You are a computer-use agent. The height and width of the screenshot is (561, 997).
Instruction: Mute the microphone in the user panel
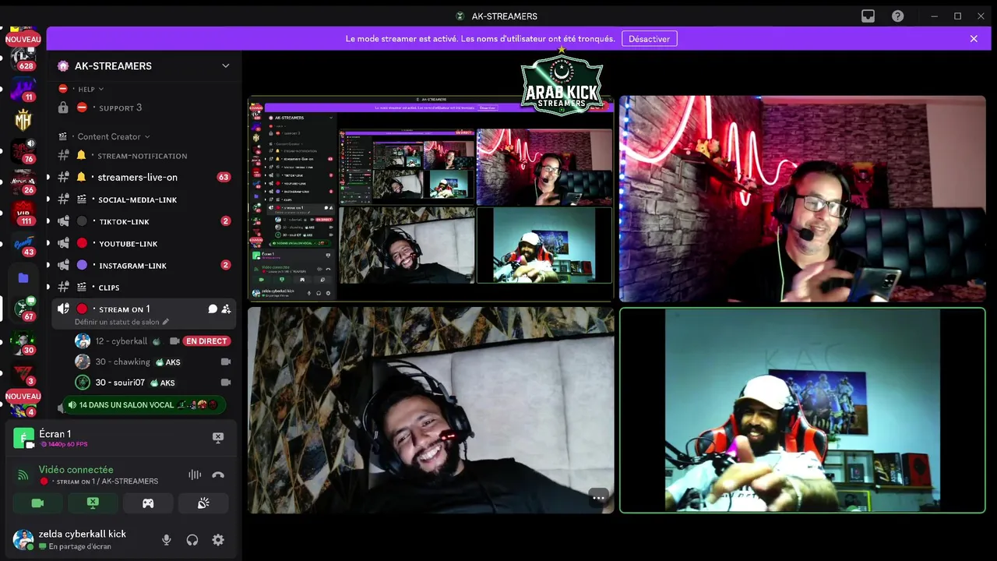coord(166,540)
